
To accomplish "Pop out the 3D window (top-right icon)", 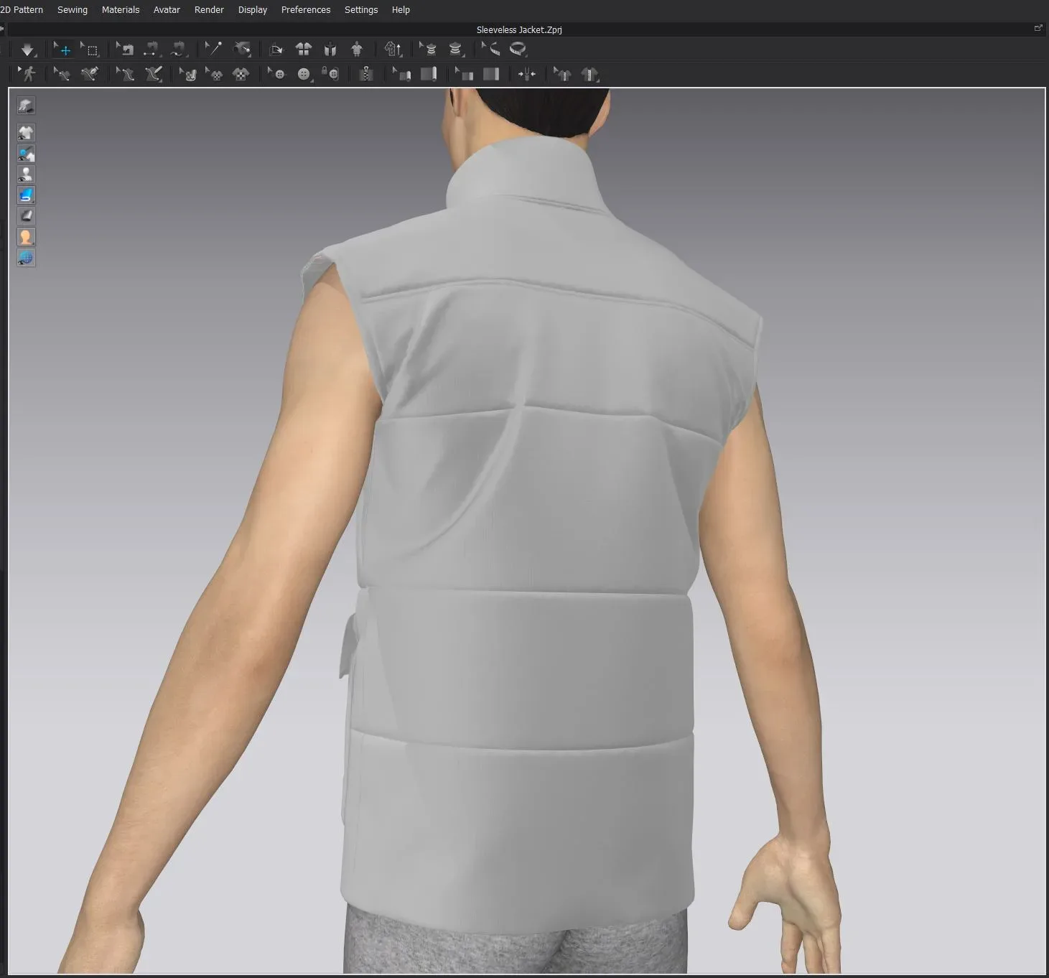I will [x=1038, y=28].
